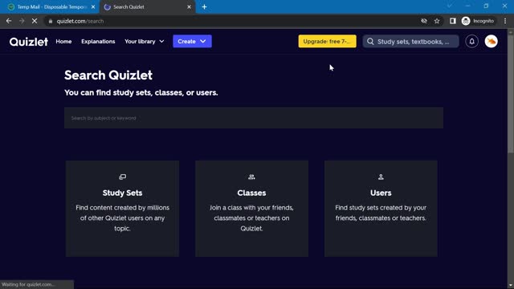Switch to the Temp Mail tab
Viewport: 514px width, 289px height.
click(49, 7)
